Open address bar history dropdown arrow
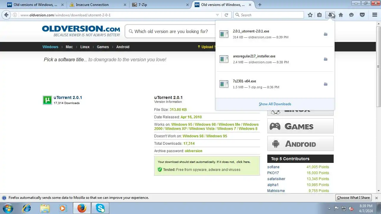The image size is (381, 214). pos(217,15)
